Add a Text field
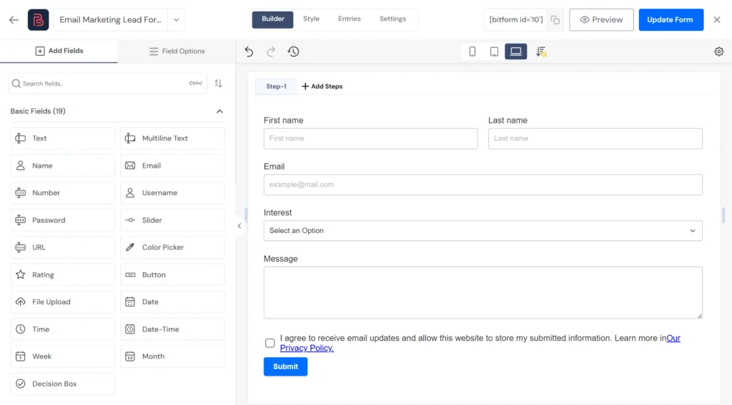This screenshot has width=732, height=405. (x=63, y=138)
